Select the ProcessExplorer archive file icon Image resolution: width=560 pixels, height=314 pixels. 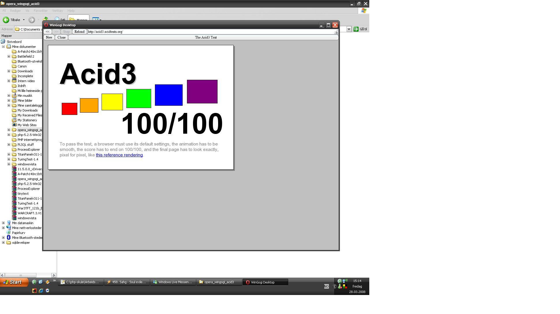point(14,189)
